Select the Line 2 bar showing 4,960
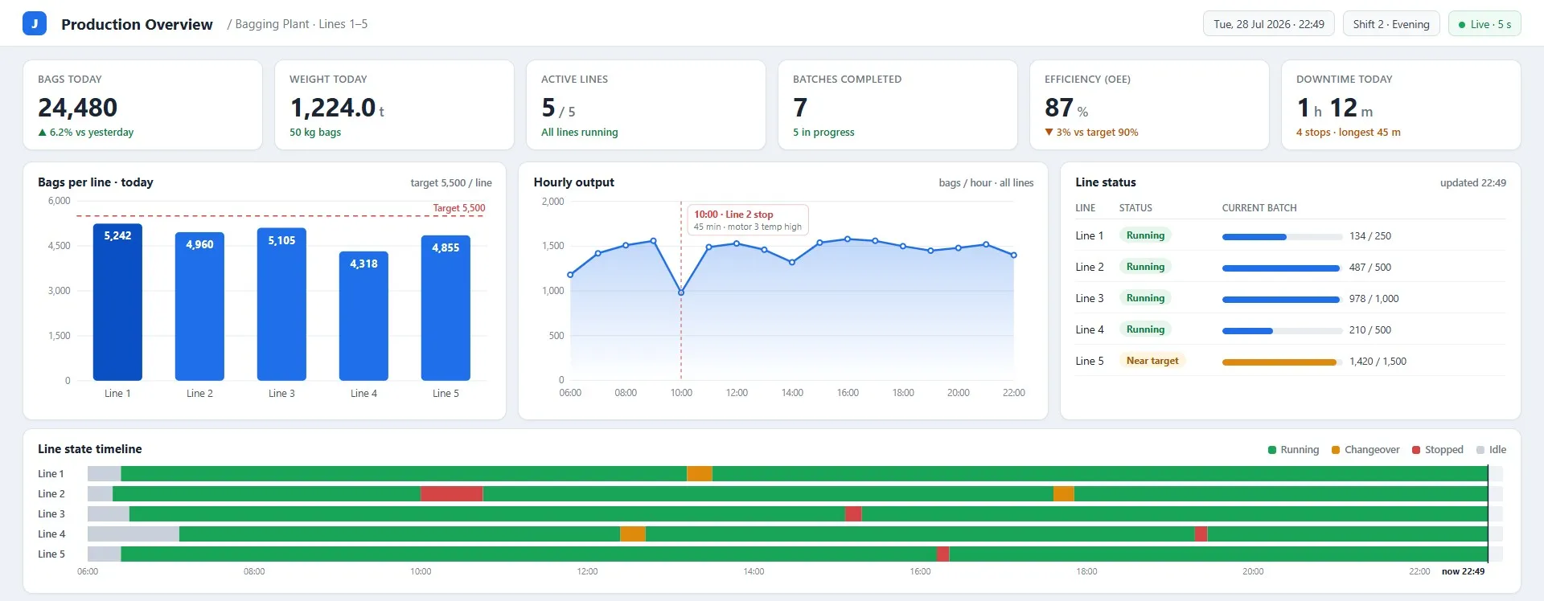The height and width of the screenshot is (601, 1544). tap(199, 306)
